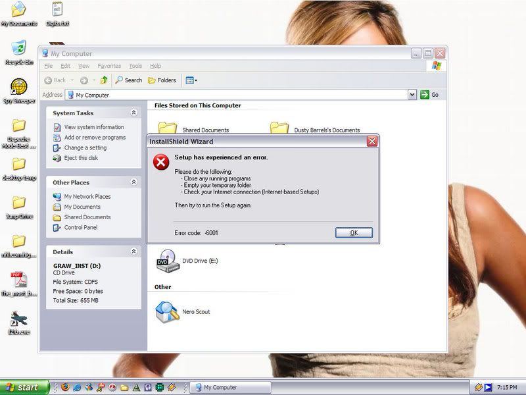The width and height of the screenshot is (526, 395).
Task: Close the InstallShield Wizard error dialog
Action: (x=372, y=142)
